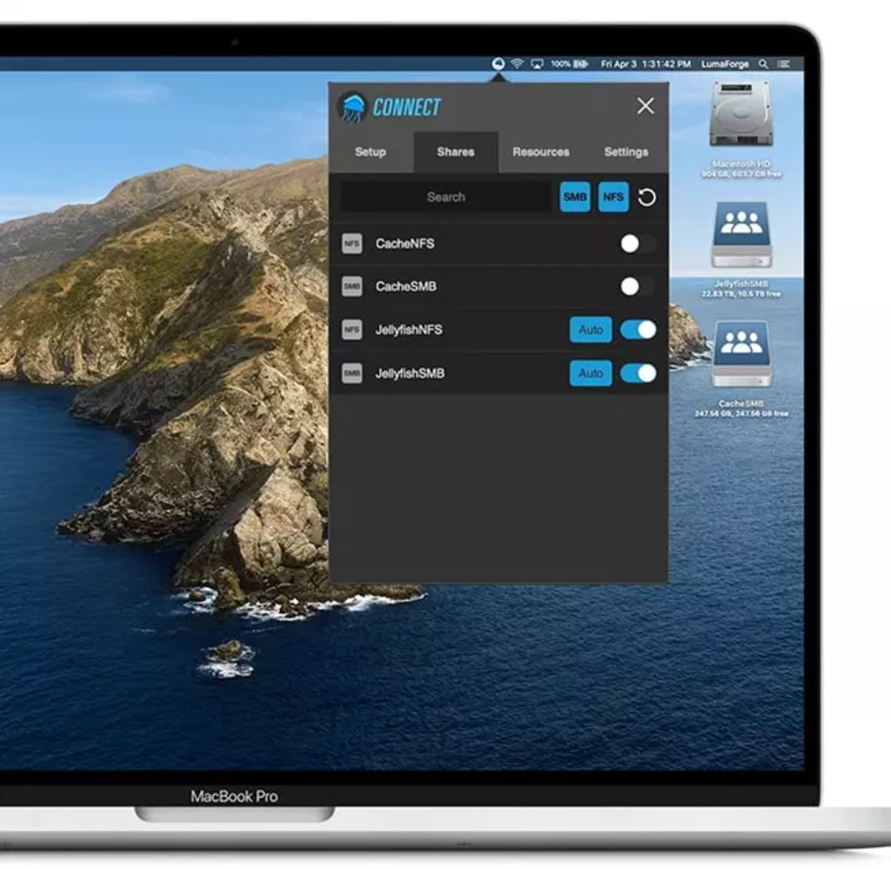Click the Connect jellyfish menu bar icon
891x869 pixels.
pyautogui.click(x=498, y=64)
